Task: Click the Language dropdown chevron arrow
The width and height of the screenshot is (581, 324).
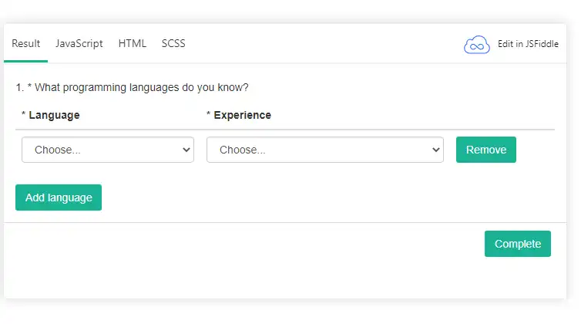Action: 186,150
